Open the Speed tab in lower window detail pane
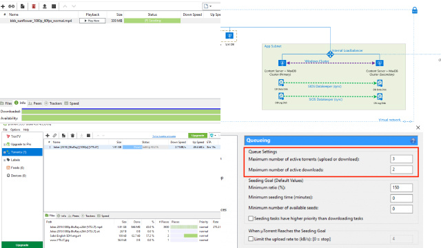The height and width of the screenshot is (248, 441). coord(103,216)
